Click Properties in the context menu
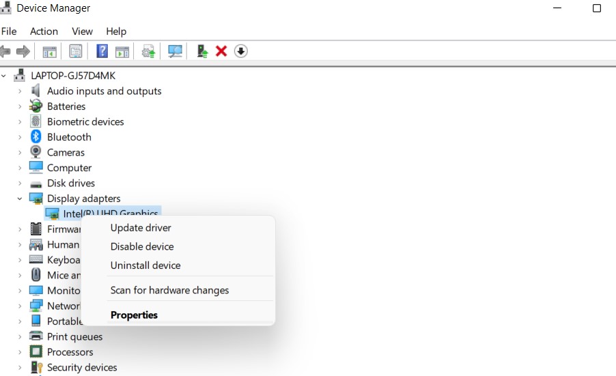The height and width of the screenshot is (376, 616). [134, 315]
